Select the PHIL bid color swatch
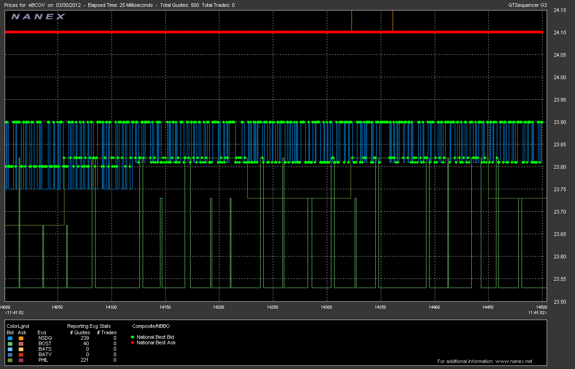575x369 pixels. [x=9, y=360]
